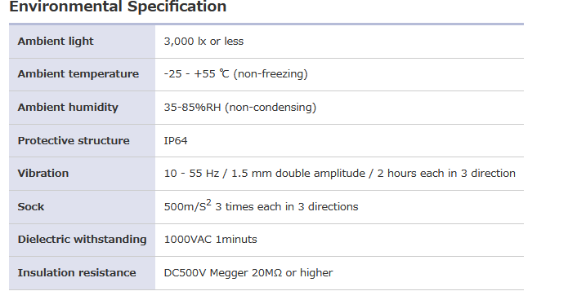Select the Protective structure label

(74, 141)
